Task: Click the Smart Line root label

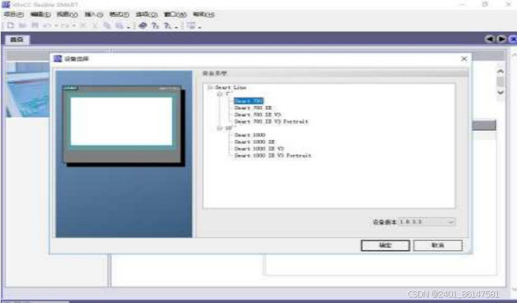Action: click(x=230, y=87)
